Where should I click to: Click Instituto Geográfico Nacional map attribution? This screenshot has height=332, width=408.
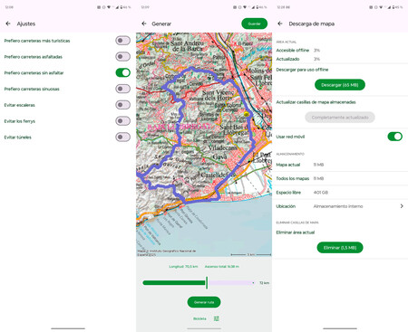(167, 252)
